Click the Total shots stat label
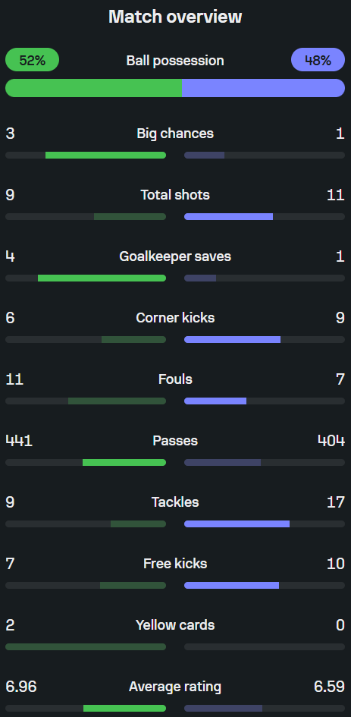The height and width of the screenshot is (717, 351). (175, 195)
